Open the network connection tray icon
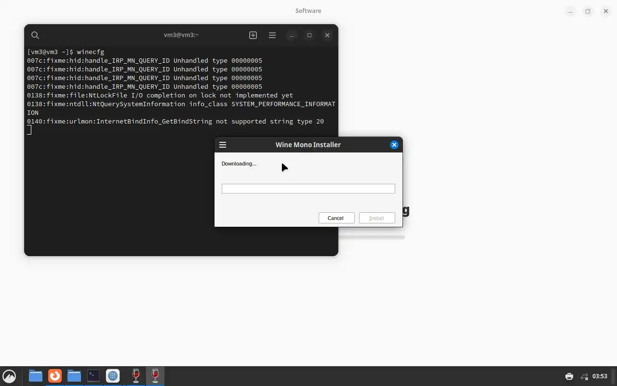 coord(584,376)
